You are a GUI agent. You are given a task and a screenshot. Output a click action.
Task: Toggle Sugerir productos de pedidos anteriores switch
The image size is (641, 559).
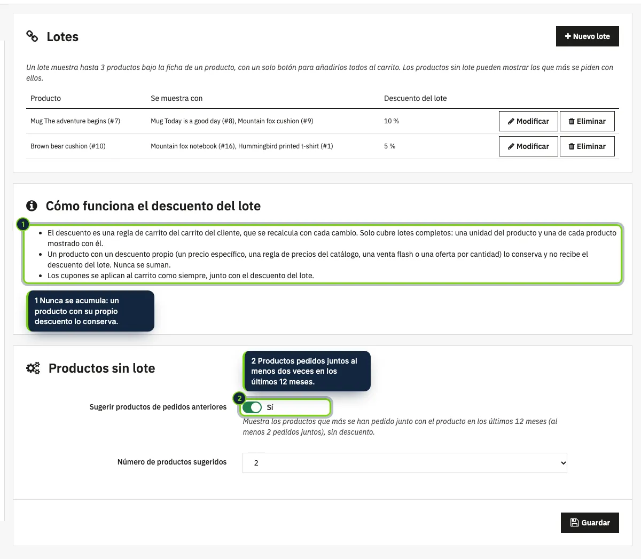[x=252, y=407]
